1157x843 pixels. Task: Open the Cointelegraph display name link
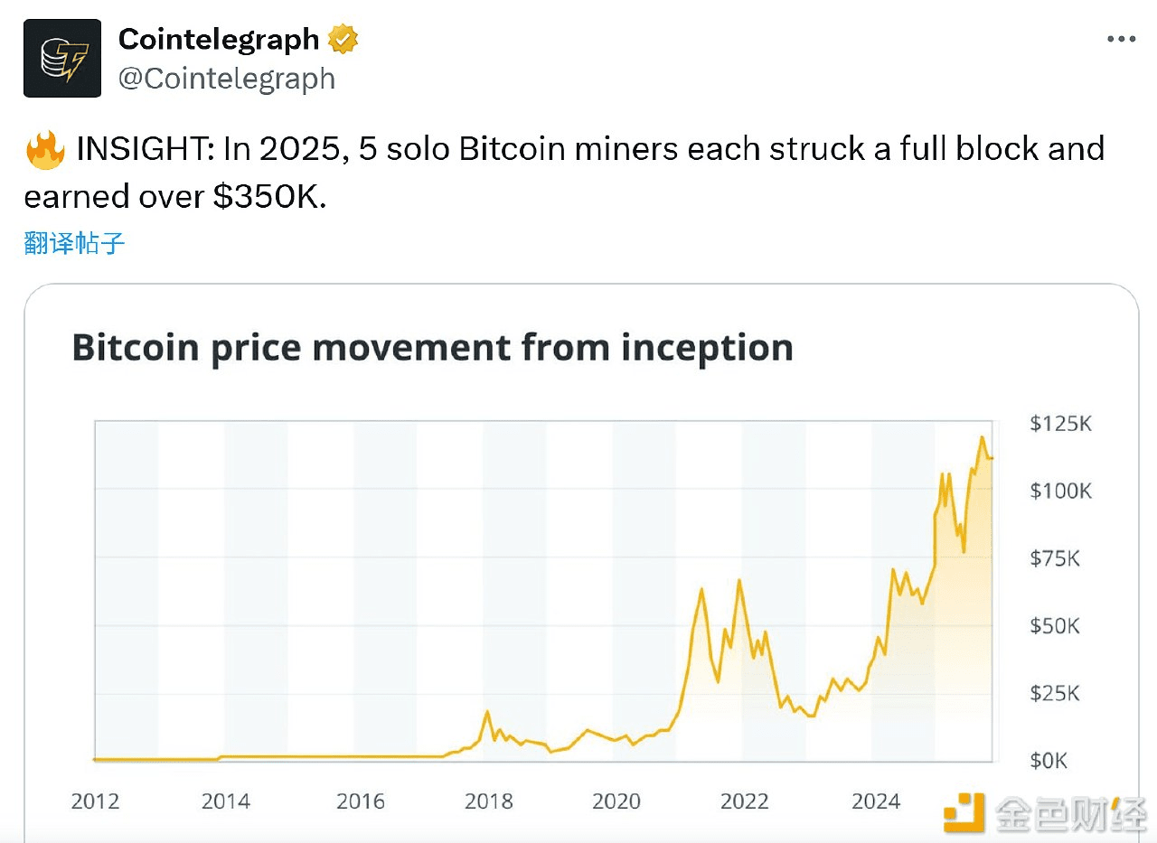tap(219, 40)
